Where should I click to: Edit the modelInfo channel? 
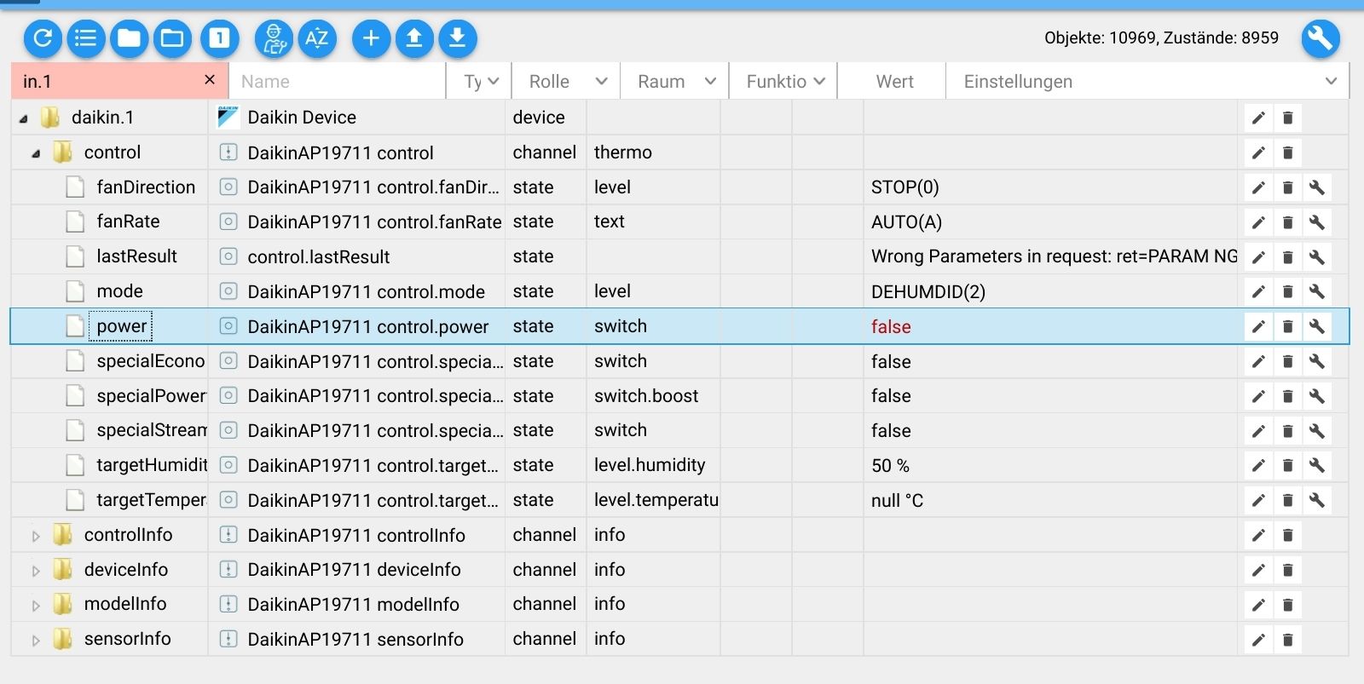click(x=1258, y=605)
